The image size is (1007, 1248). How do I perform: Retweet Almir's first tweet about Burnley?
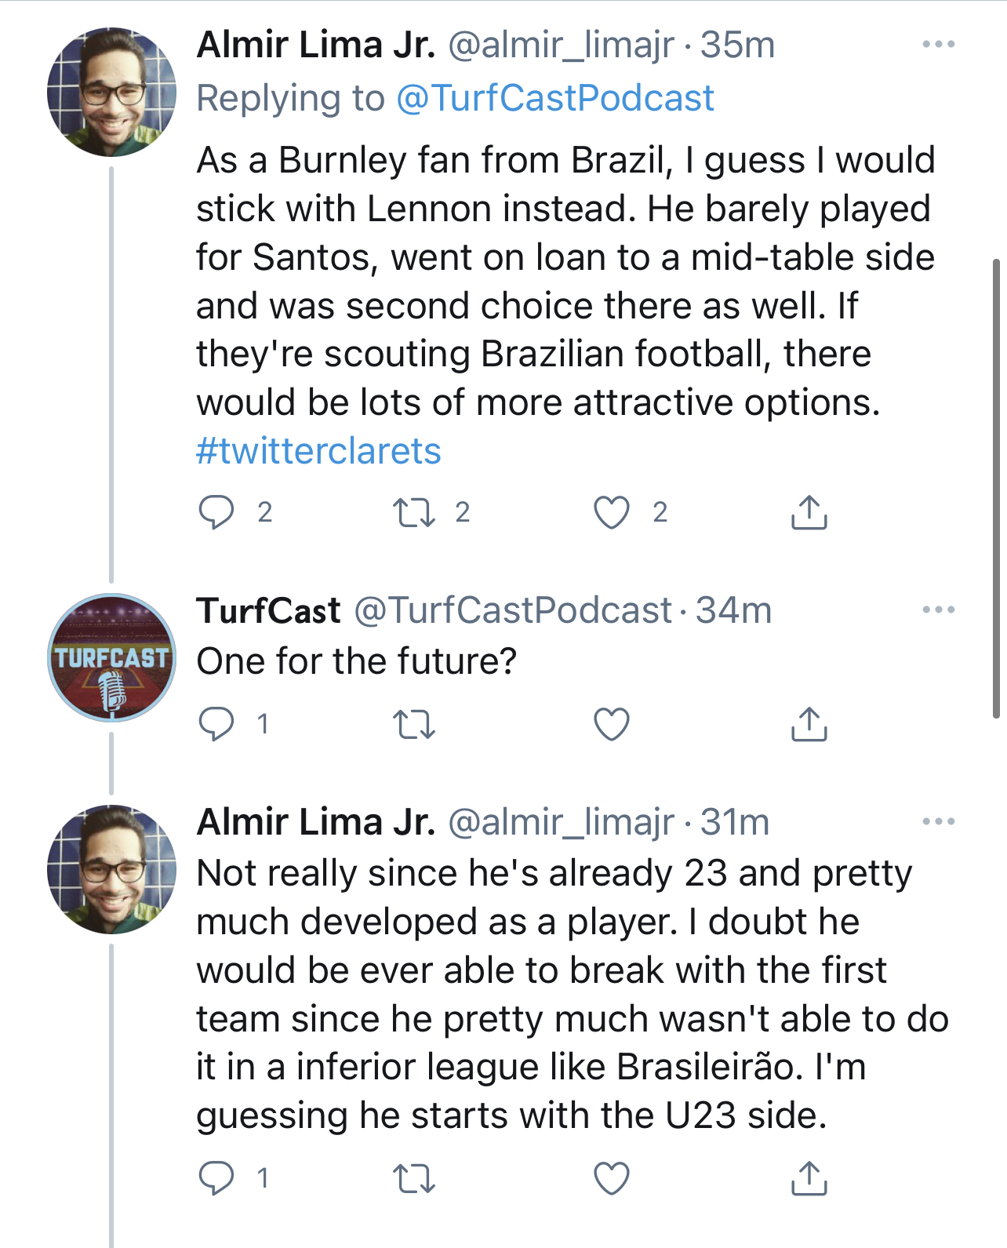click(x=413, y=512)
